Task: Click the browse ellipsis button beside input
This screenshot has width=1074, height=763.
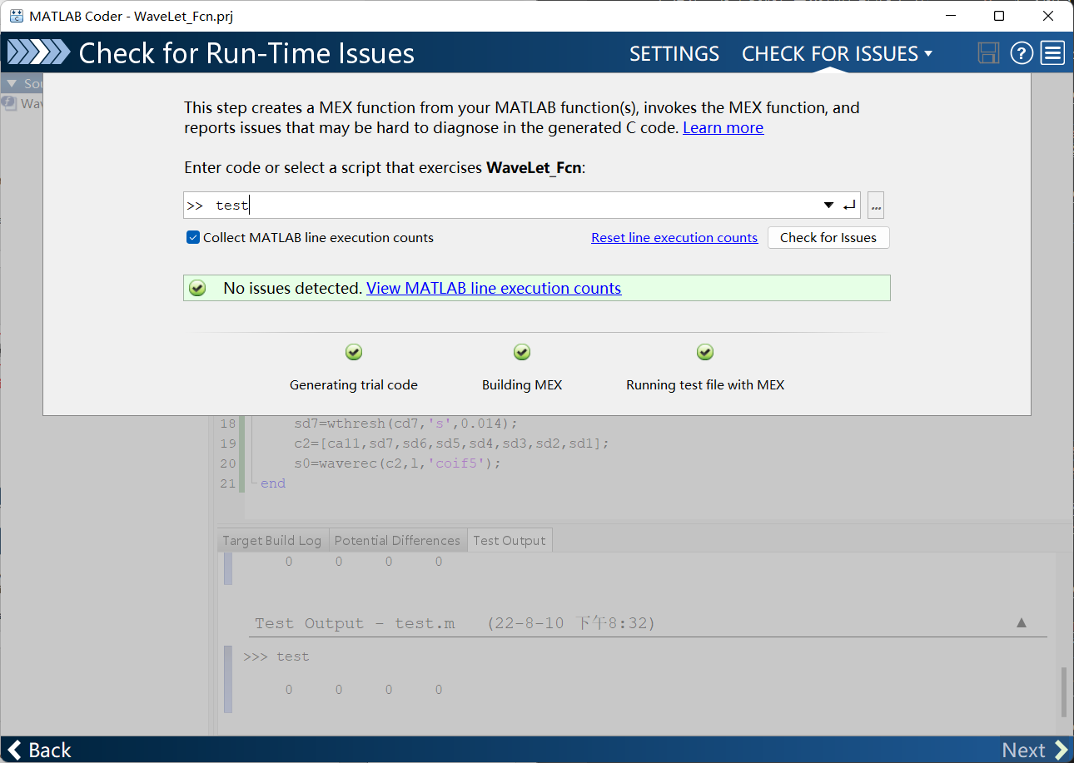Action: click(876, 206)
